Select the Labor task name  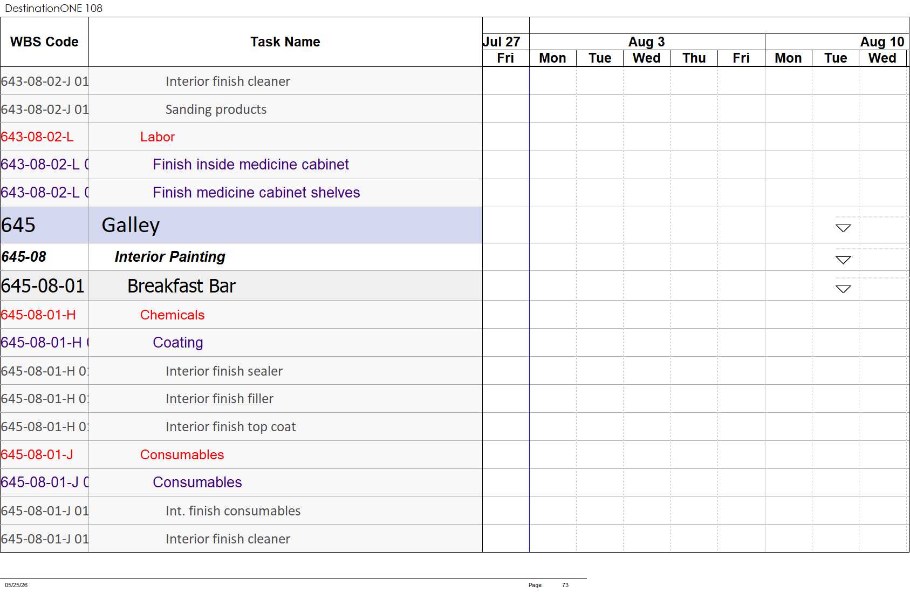(x=158, y=137)
